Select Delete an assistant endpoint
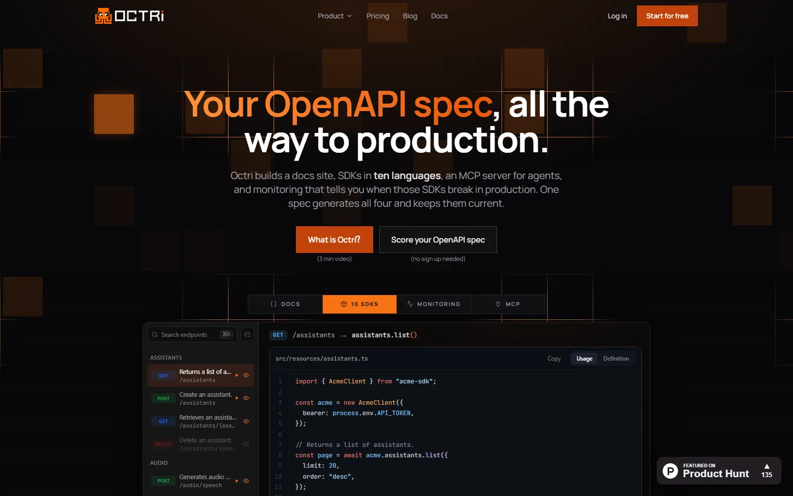 click(x=201, y=444)
